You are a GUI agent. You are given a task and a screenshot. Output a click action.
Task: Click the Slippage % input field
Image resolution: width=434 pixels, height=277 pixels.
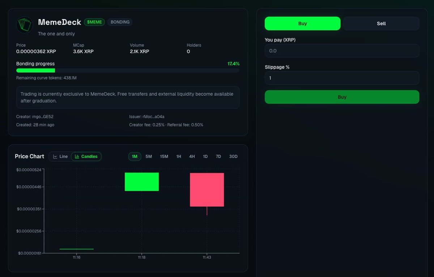click(342, 78)
